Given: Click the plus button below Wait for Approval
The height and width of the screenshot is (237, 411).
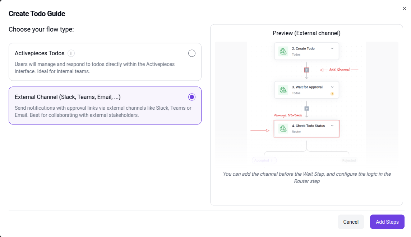Looking at the screenshot, I should coord(307,109).
